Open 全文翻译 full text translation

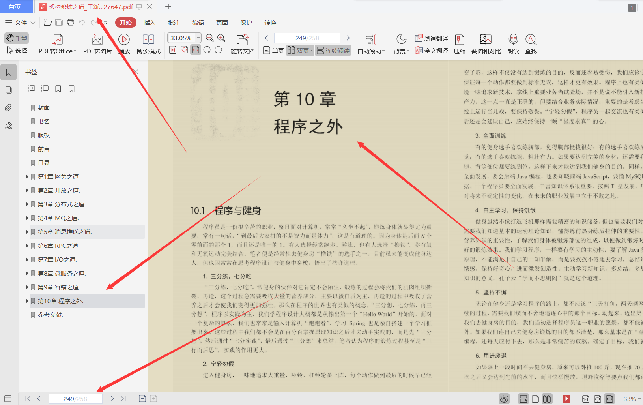pos(432,51)
